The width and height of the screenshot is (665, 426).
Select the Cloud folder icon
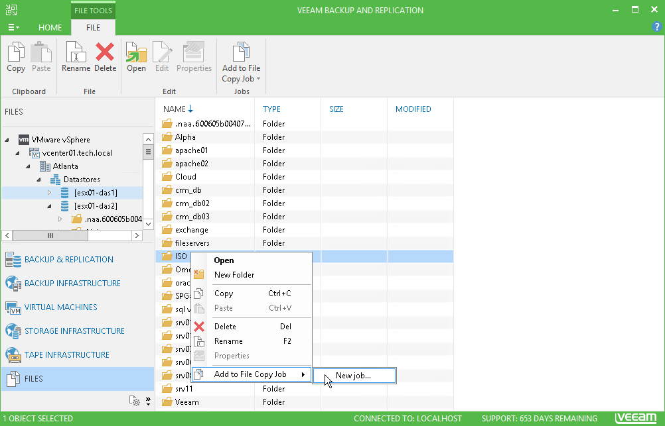click(167, 177)
